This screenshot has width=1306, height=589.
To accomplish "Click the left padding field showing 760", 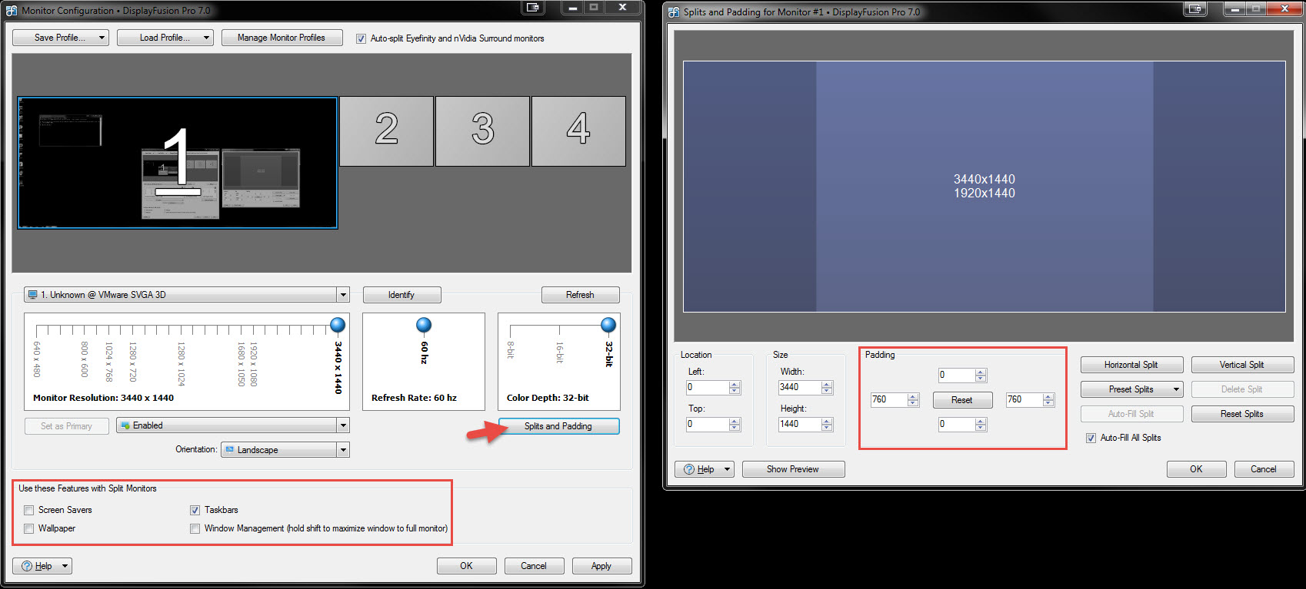I will (889, 400).
